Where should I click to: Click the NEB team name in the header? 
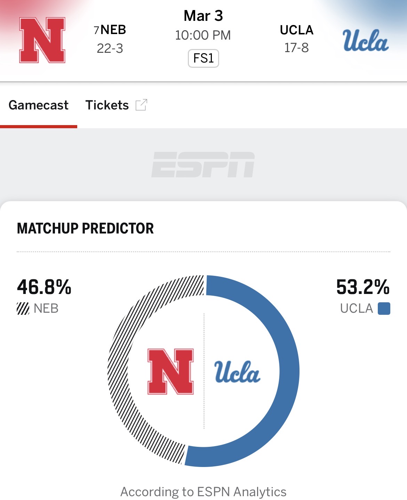(113, 30)
